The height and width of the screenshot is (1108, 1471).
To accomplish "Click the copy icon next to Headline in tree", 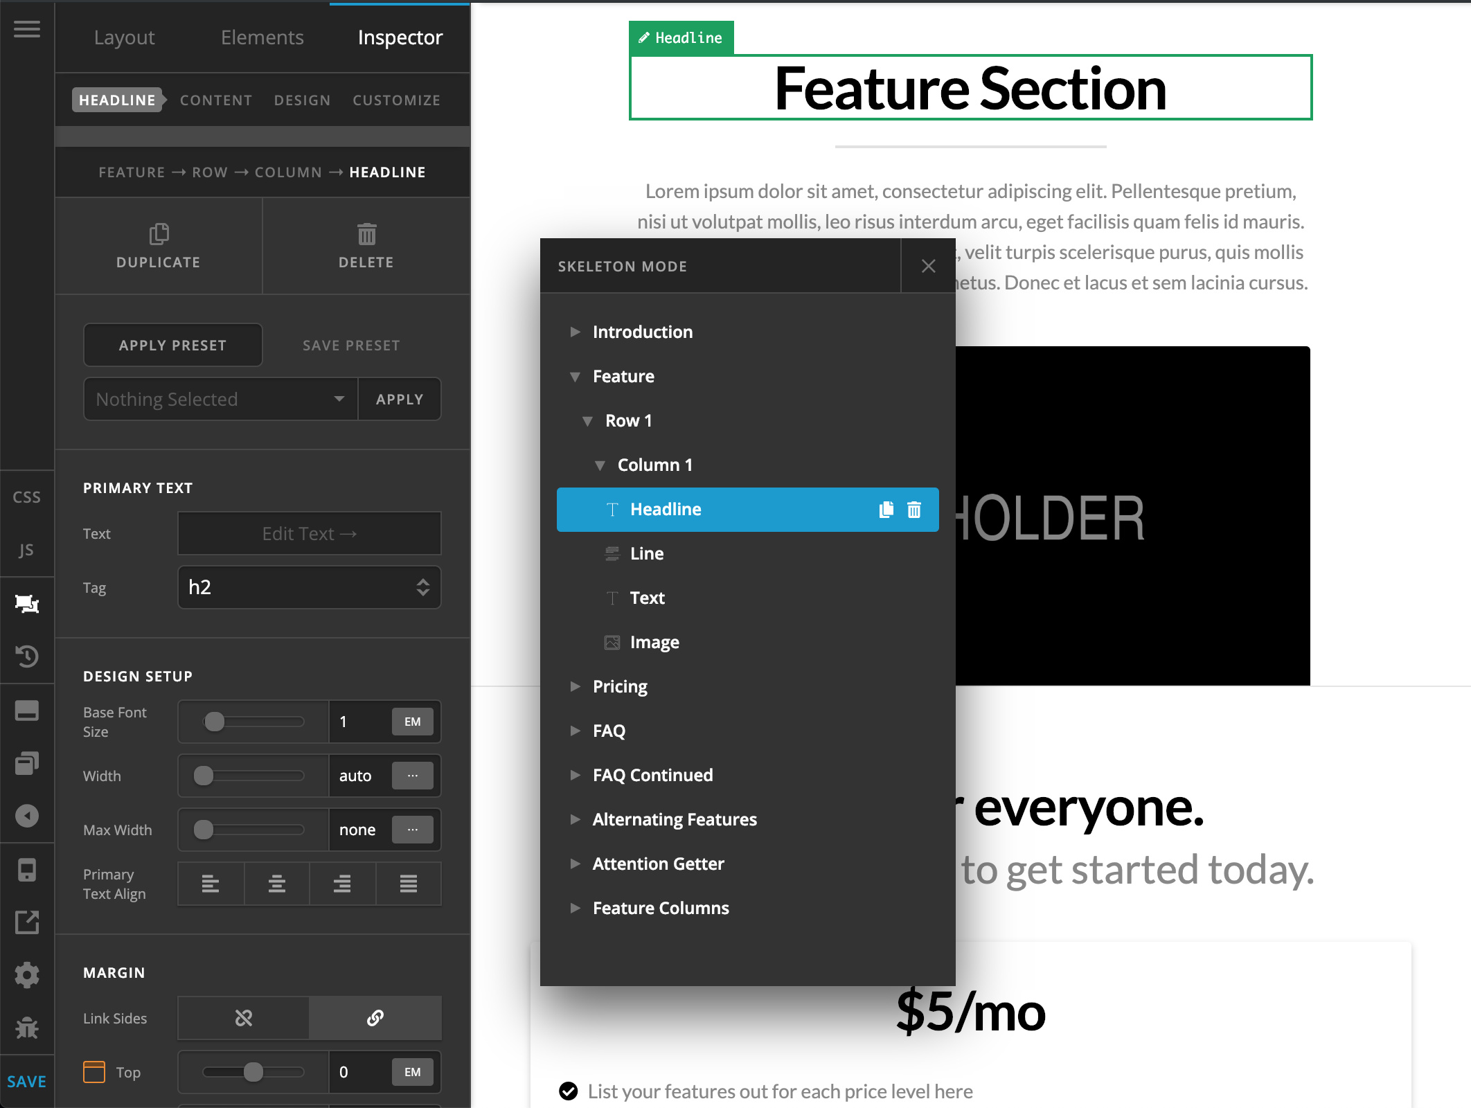I will (x=886, y=508).
